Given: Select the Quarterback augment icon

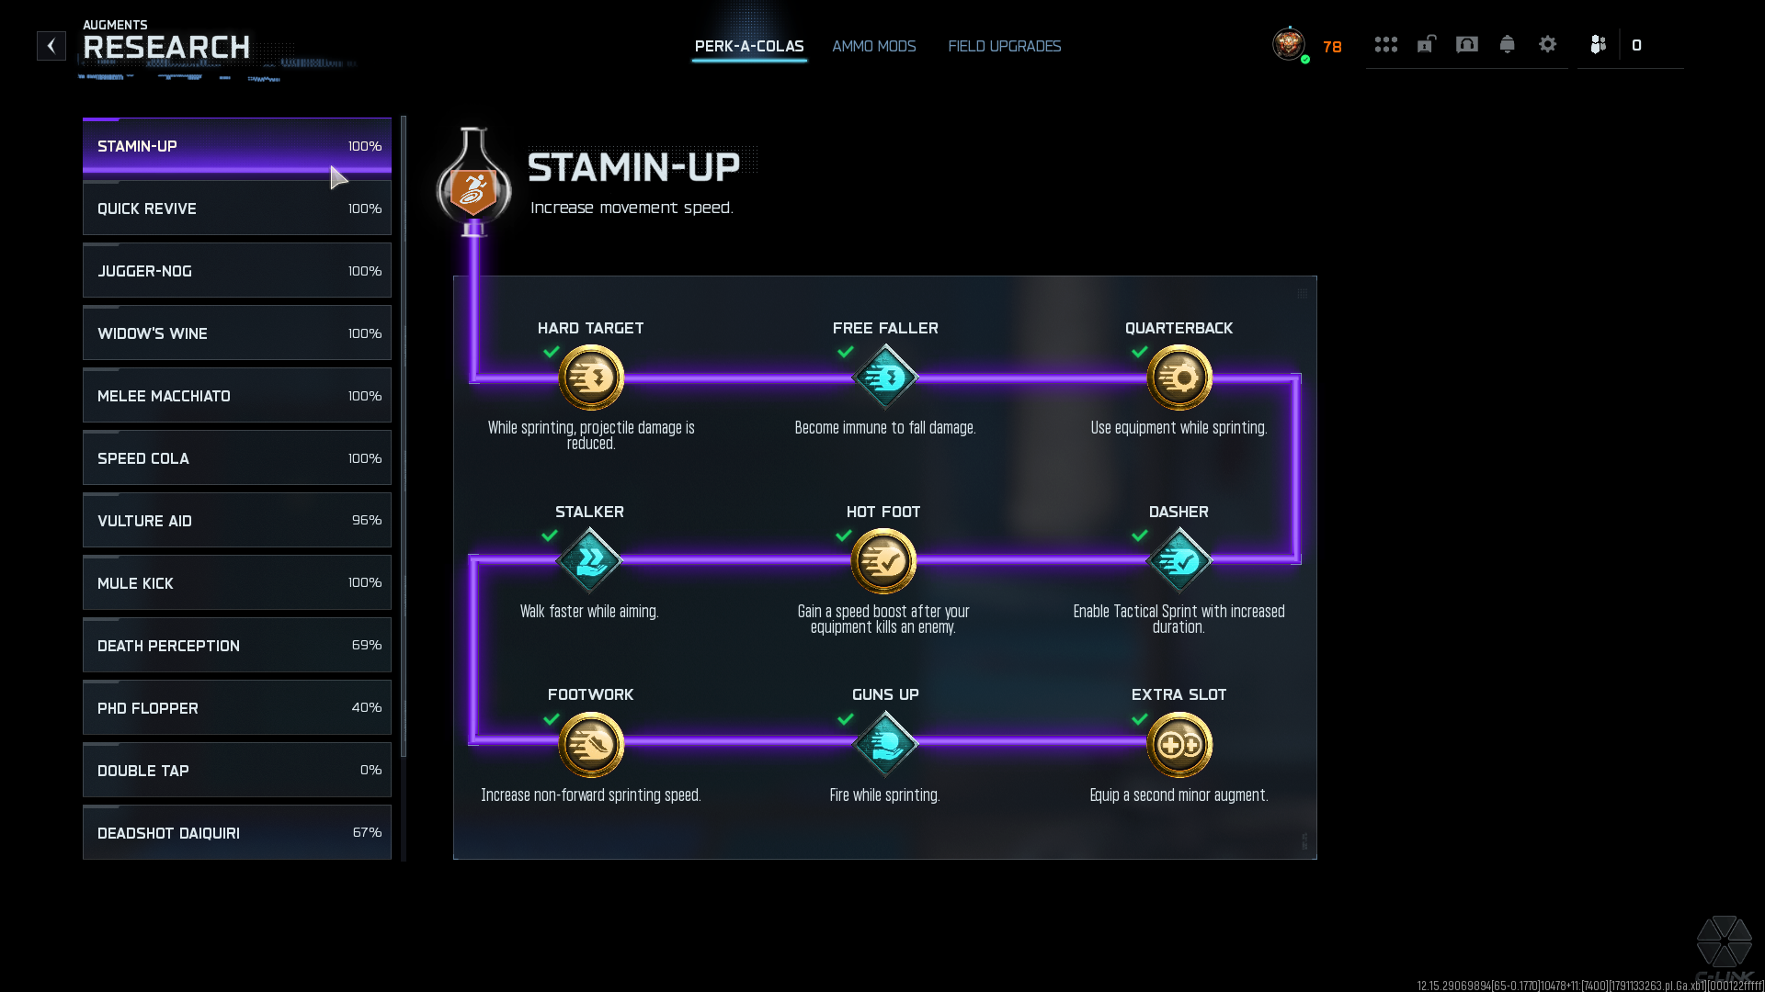Looking at the screenshot, I should 1179,378.
